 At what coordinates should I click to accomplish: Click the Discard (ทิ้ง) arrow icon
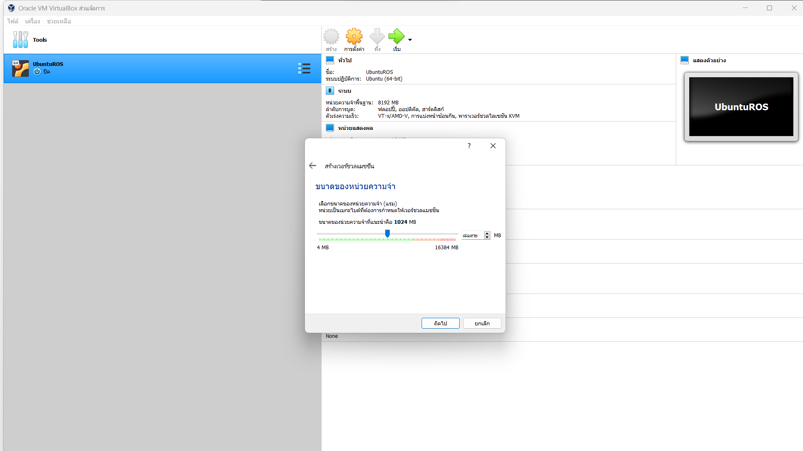point(377,37)
